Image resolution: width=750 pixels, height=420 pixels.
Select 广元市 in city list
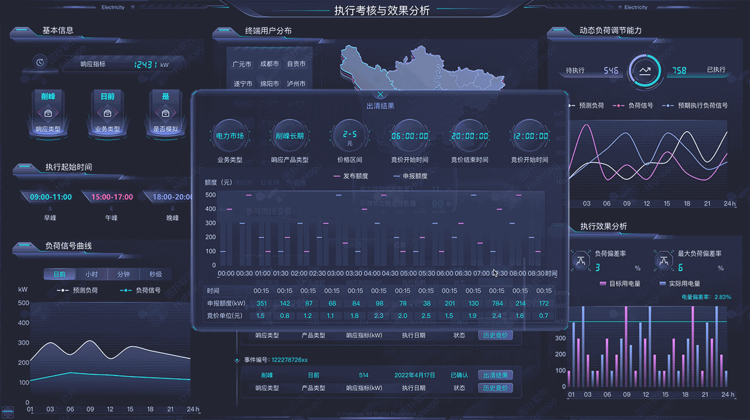[242, 64]
